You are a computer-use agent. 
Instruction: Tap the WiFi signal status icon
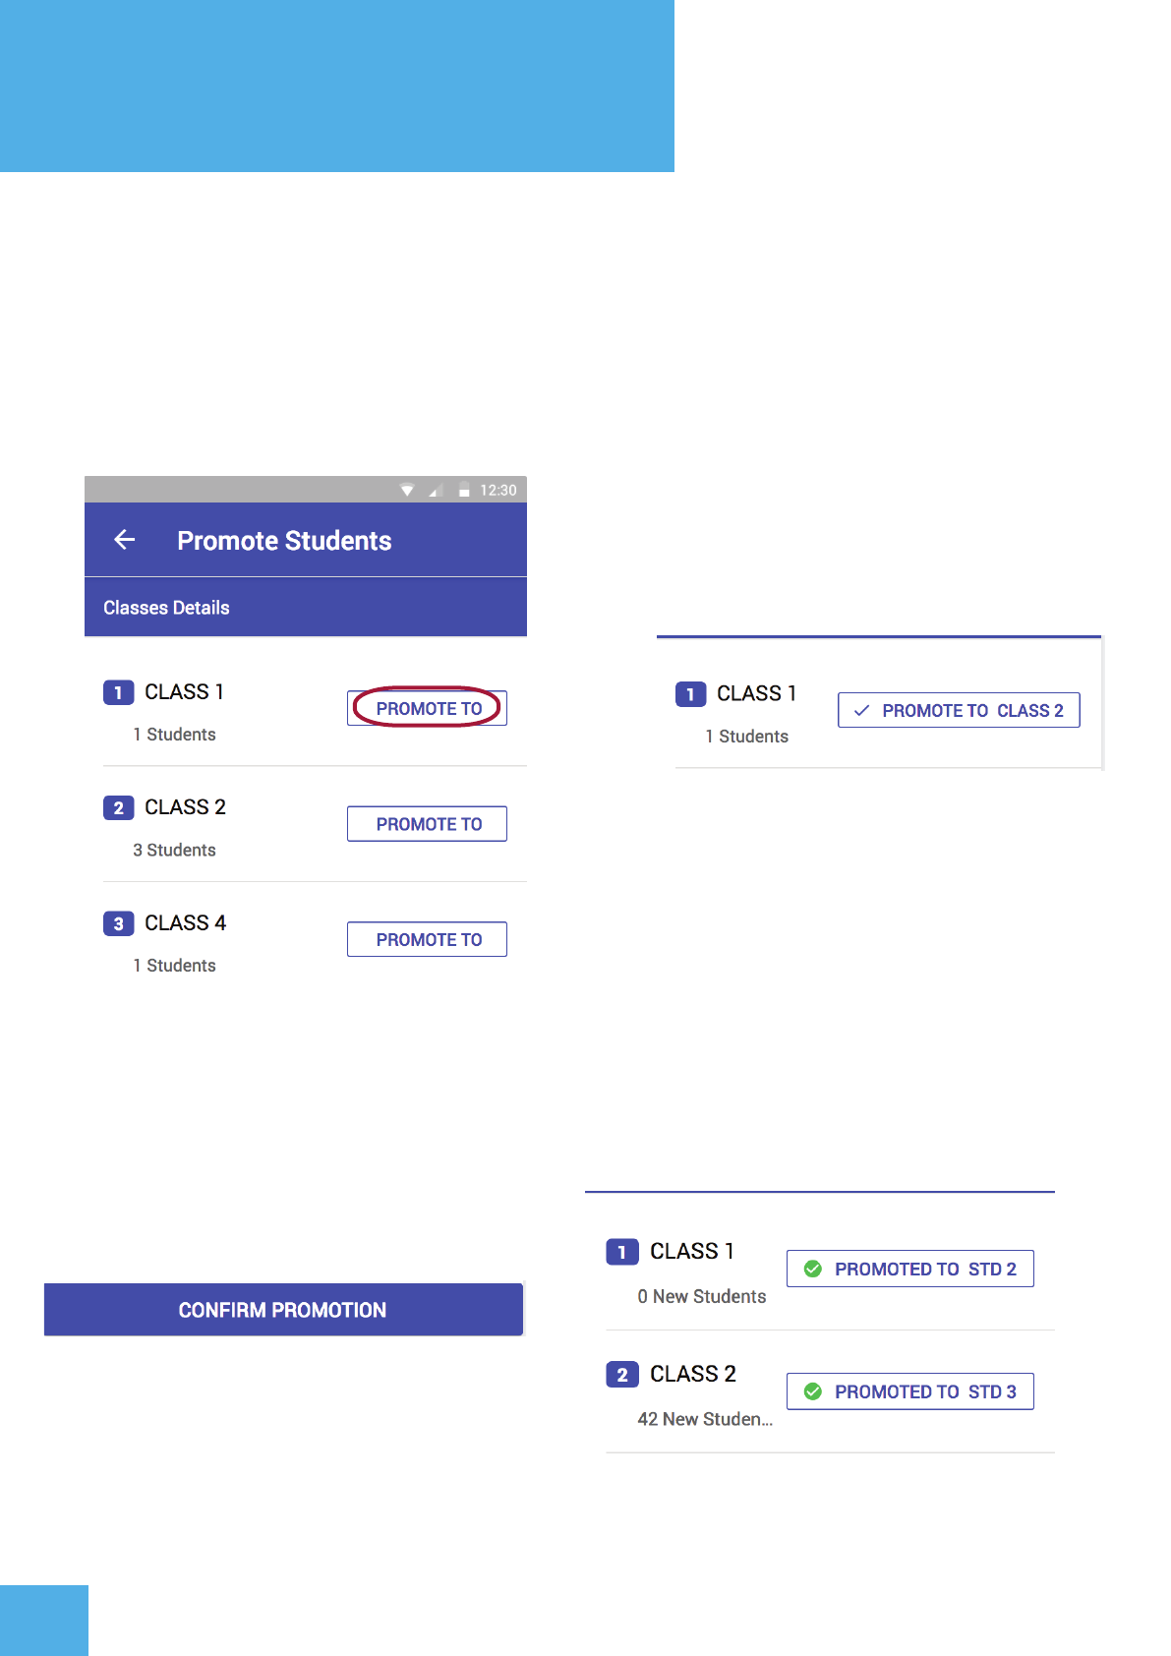[x=407, y=490]
